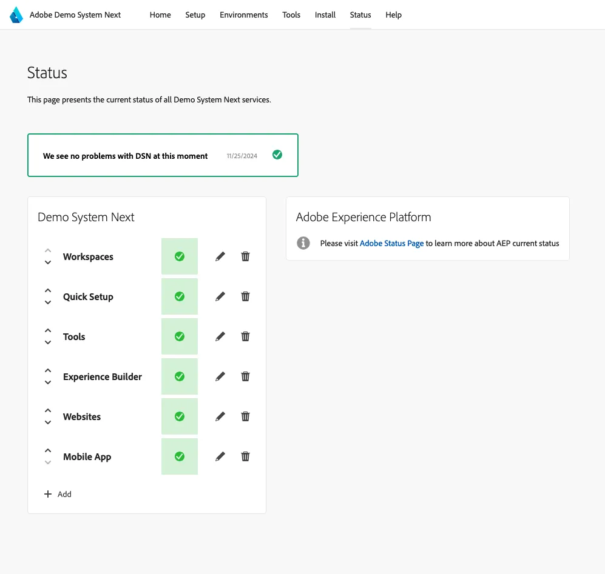Switch to the Environments tab
Image resolution: width=605 pixels, height=574 pixels.
pos(244,15)
